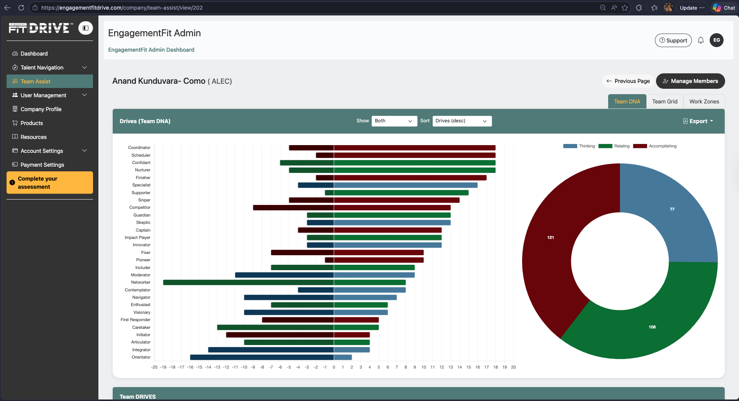739x401 pixels.
Task: Toggle the Relating legend swatch
Action: click(x=605, y=146)
